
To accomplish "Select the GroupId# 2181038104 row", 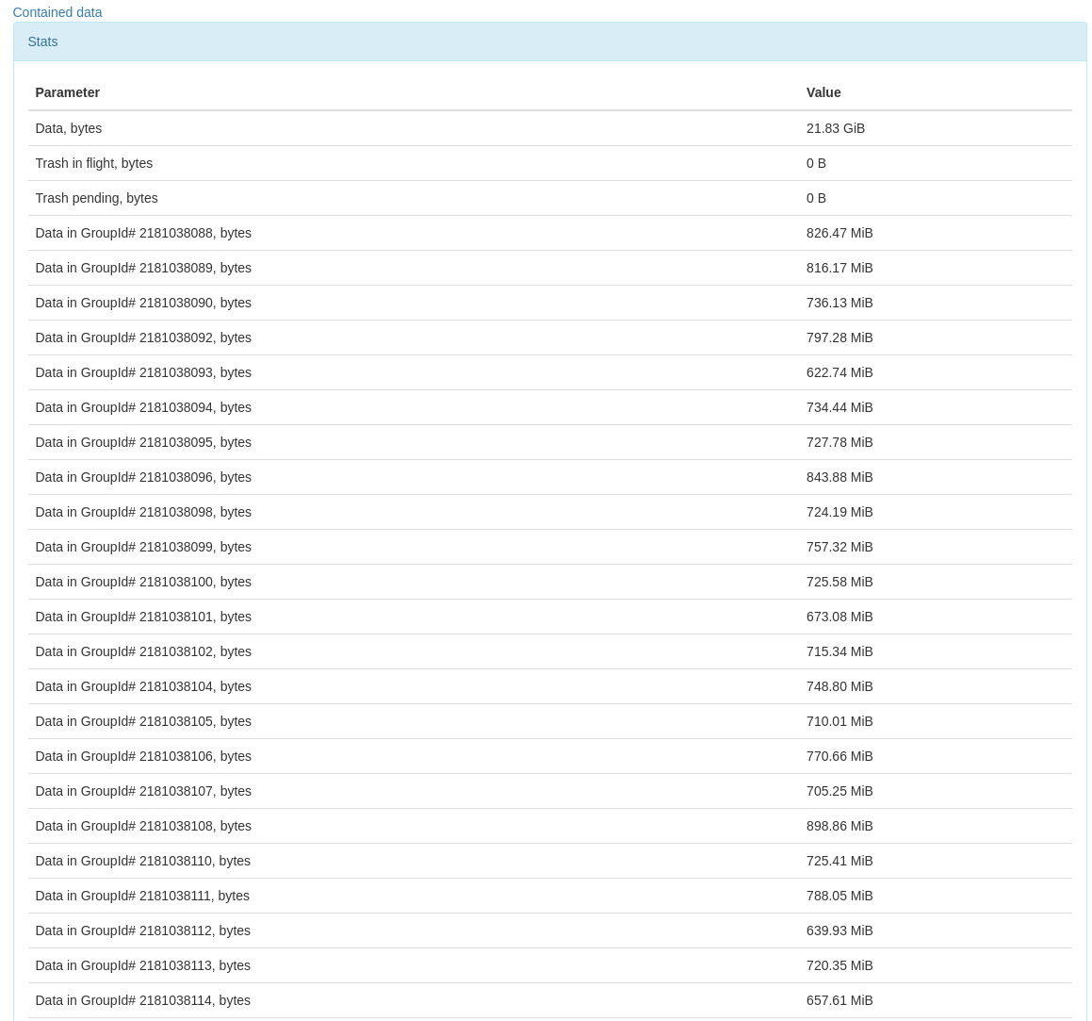I will coord(143,686).
